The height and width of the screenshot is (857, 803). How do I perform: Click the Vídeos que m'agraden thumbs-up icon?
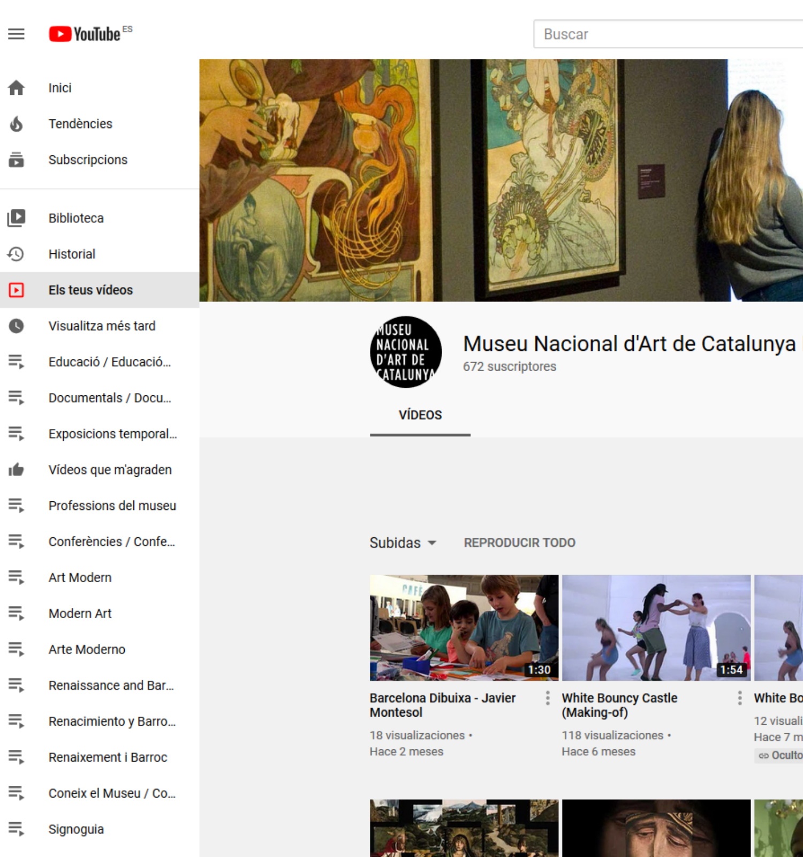pyautogui.click(x=16, y=470)
